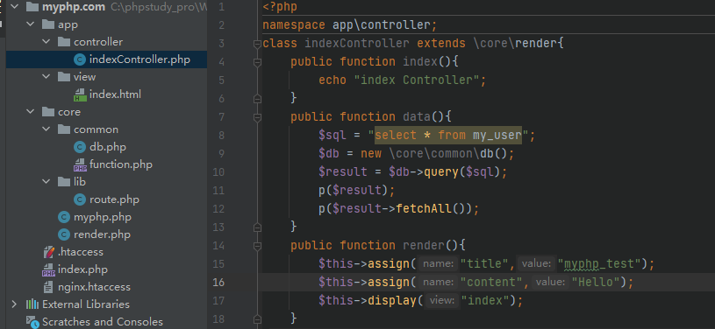Collapse the myphp.com project root chevron

tap(14, 7)
